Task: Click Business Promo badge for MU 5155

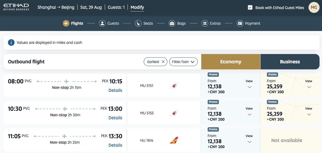Action: click(x=273, y=102)
